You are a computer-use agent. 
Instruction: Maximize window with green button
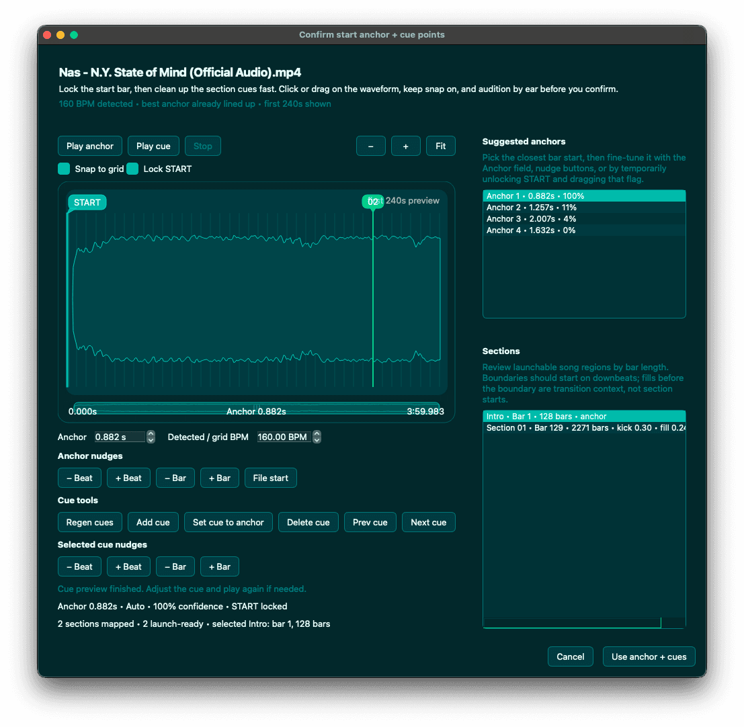(74, 35)
